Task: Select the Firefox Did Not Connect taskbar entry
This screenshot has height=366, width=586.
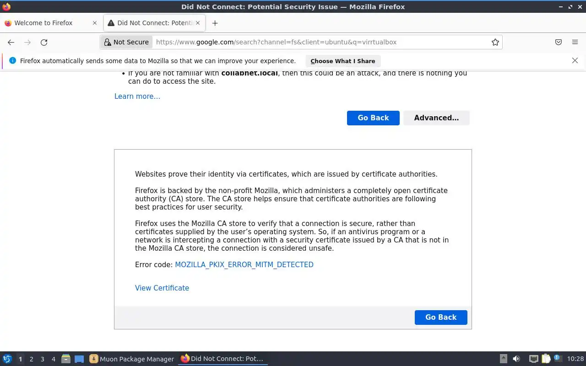Action: coord(222,359)
